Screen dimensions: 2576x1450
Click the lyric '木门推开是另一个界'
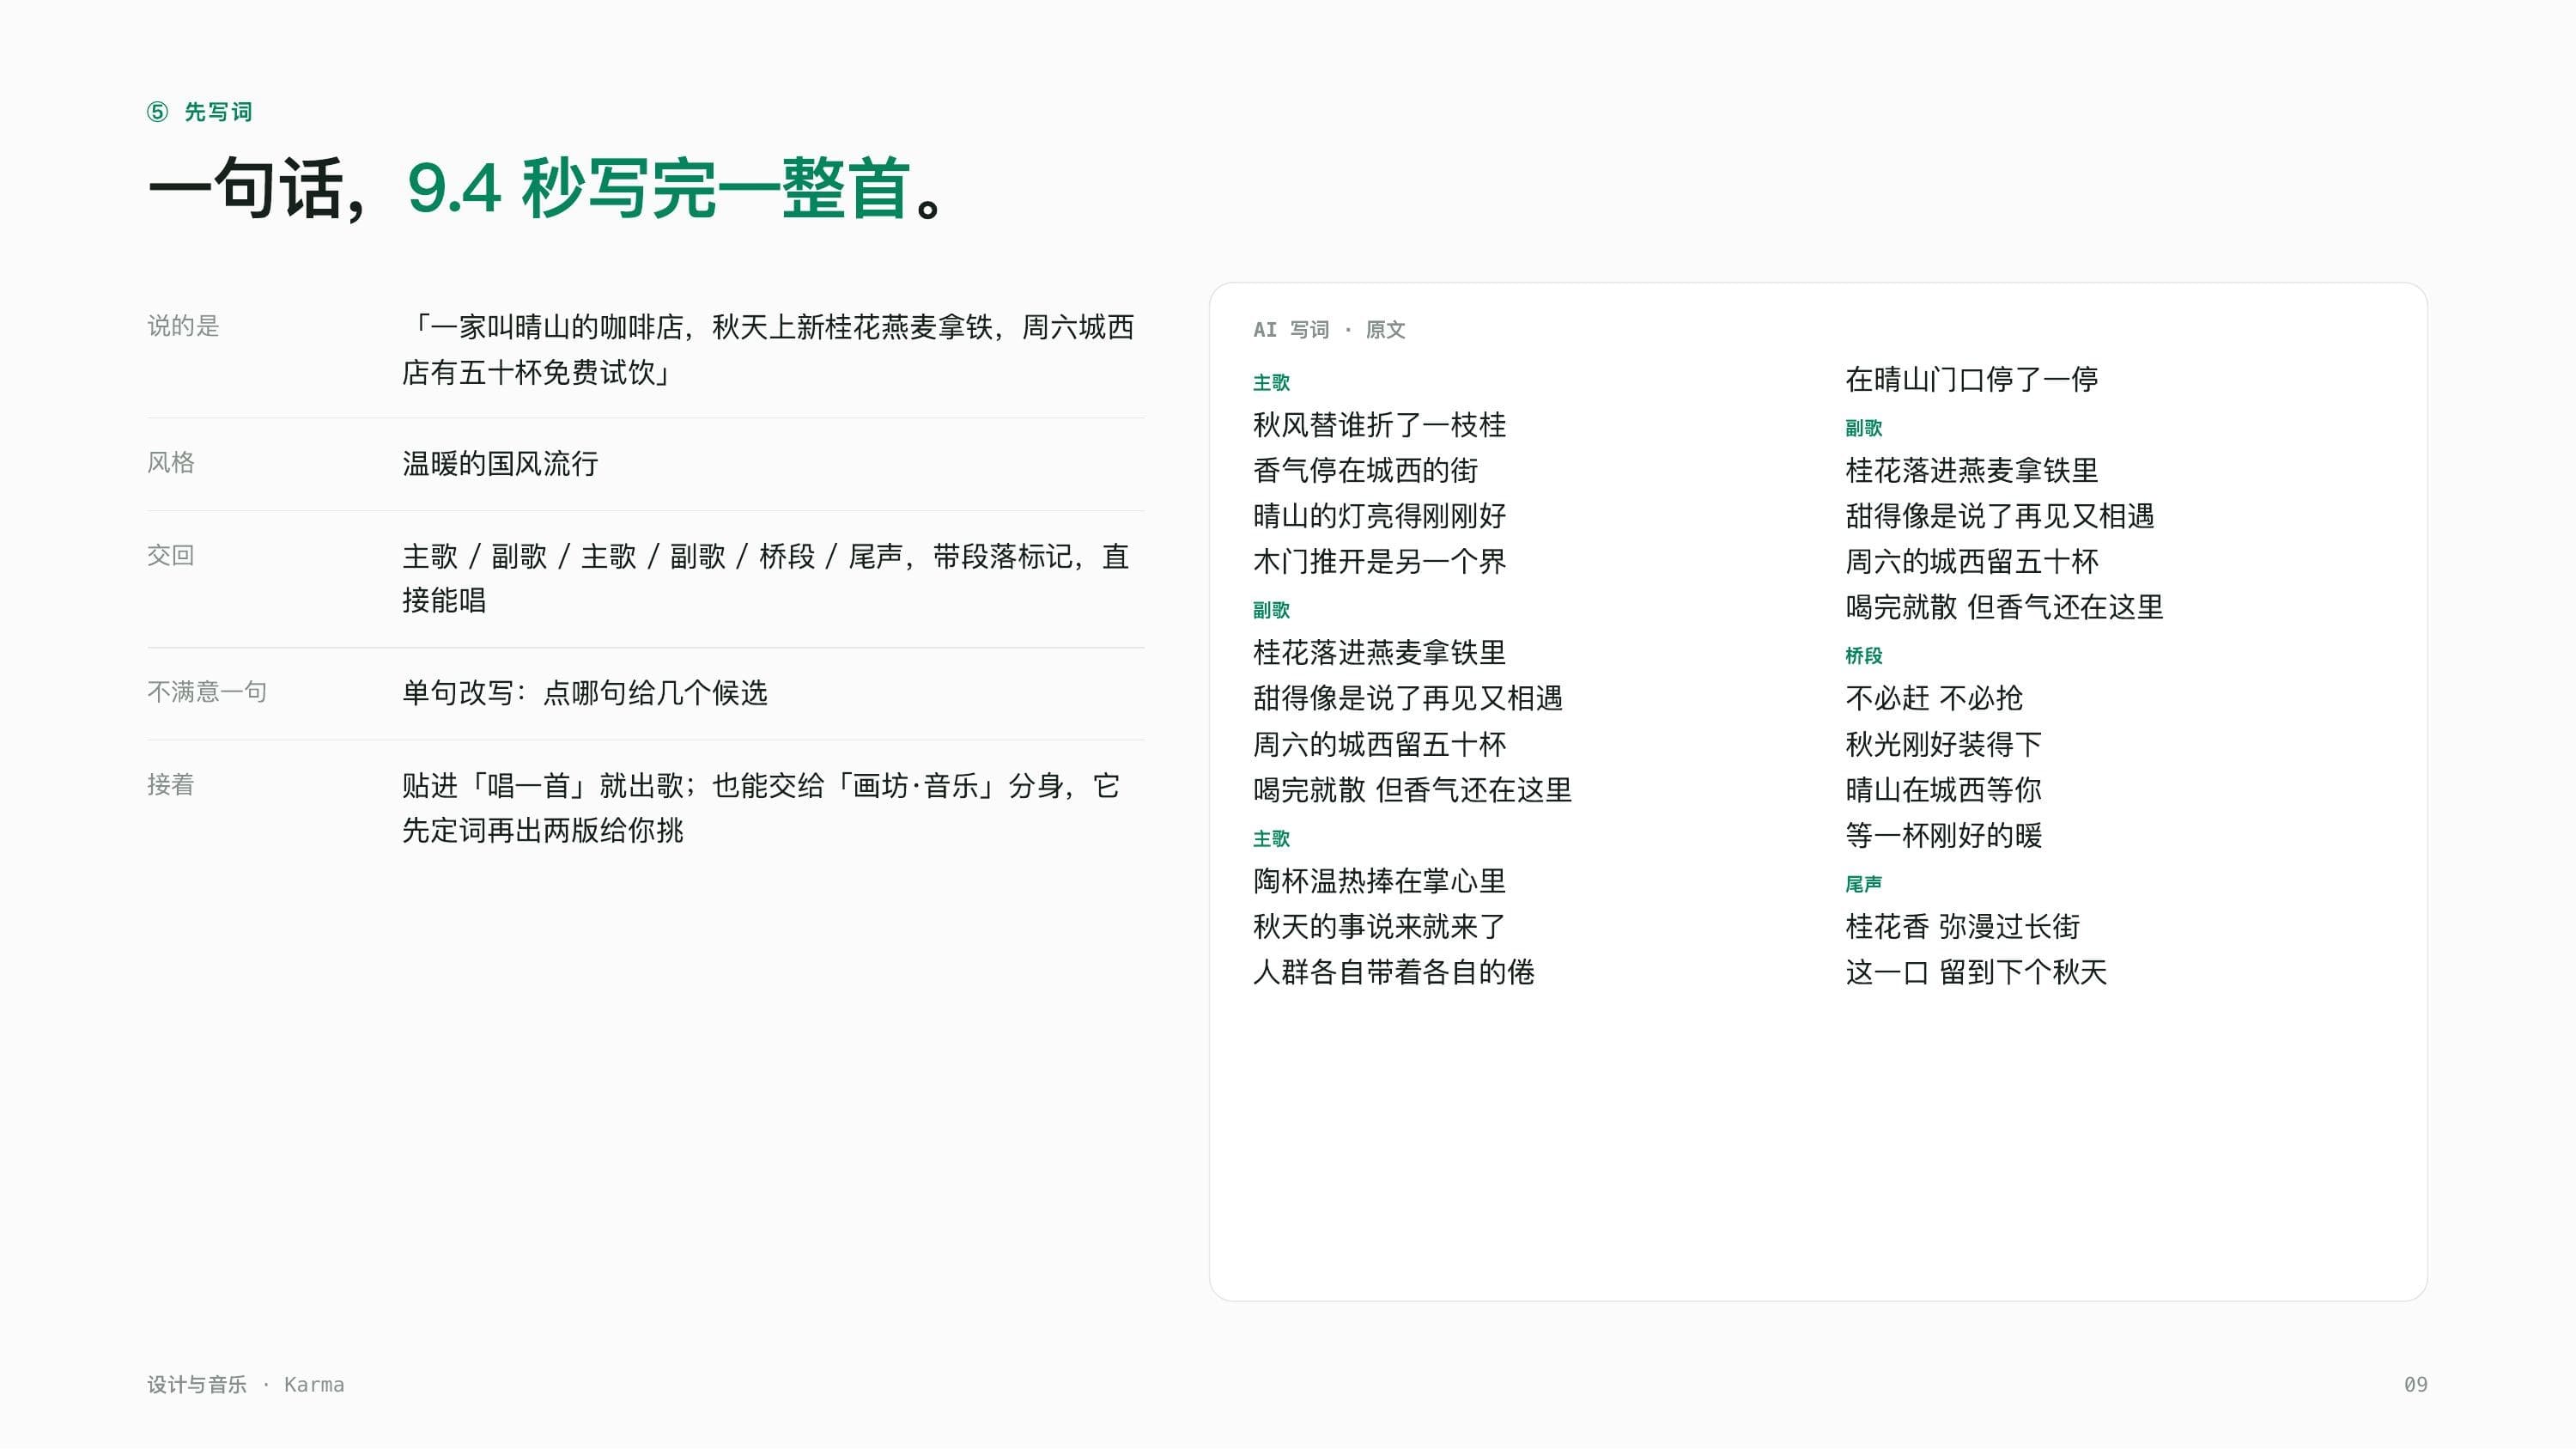click(x=1379, y=562)
